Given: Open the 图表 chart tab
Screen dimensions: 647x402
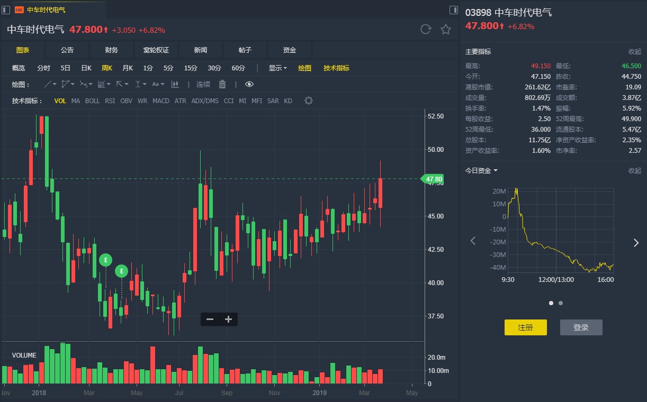Looking at the screenshot, I should pos(23,50).
